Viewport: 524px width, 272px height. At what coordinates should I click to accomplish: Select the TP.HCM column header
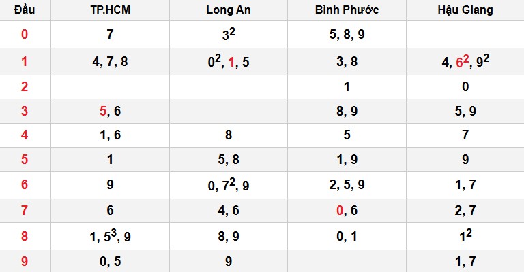click(110, 10)
